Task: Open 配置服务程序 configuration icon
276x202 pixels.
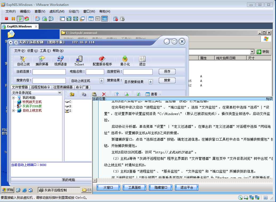Action: [102, 61]
